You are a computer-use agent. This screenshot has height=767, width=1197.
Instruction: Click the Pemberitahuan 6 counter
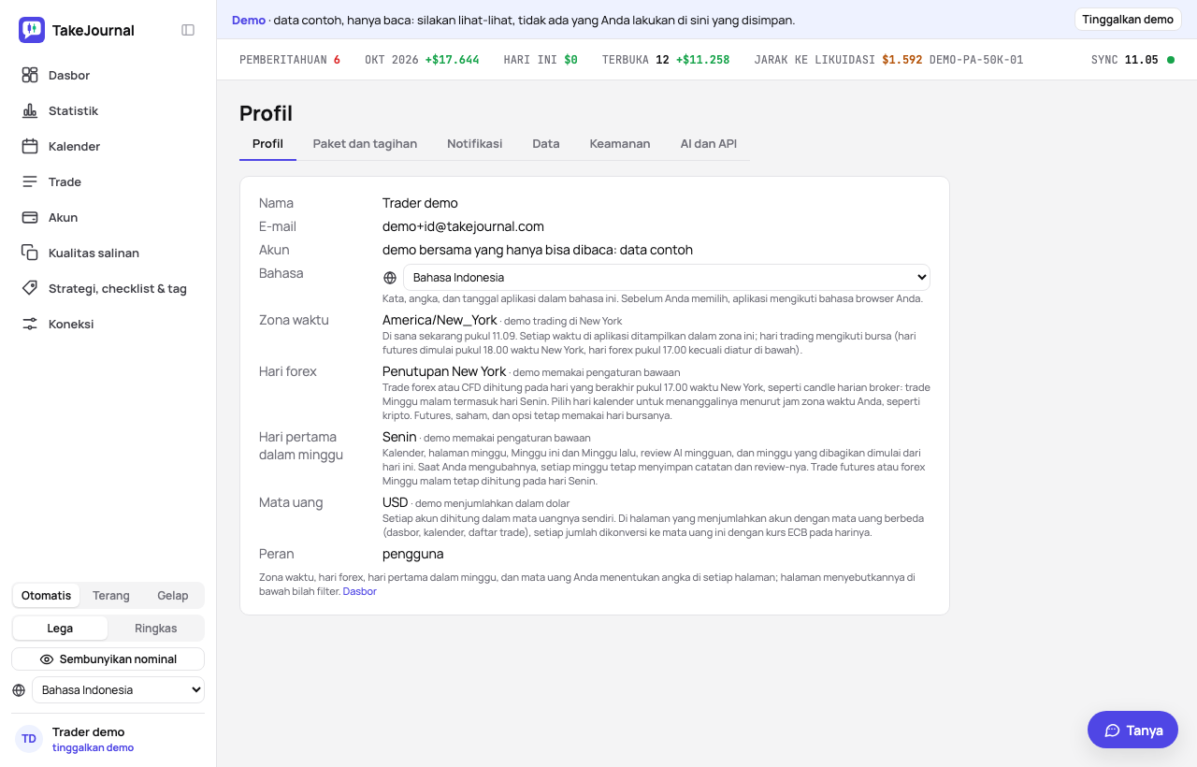tap(290, 60)
